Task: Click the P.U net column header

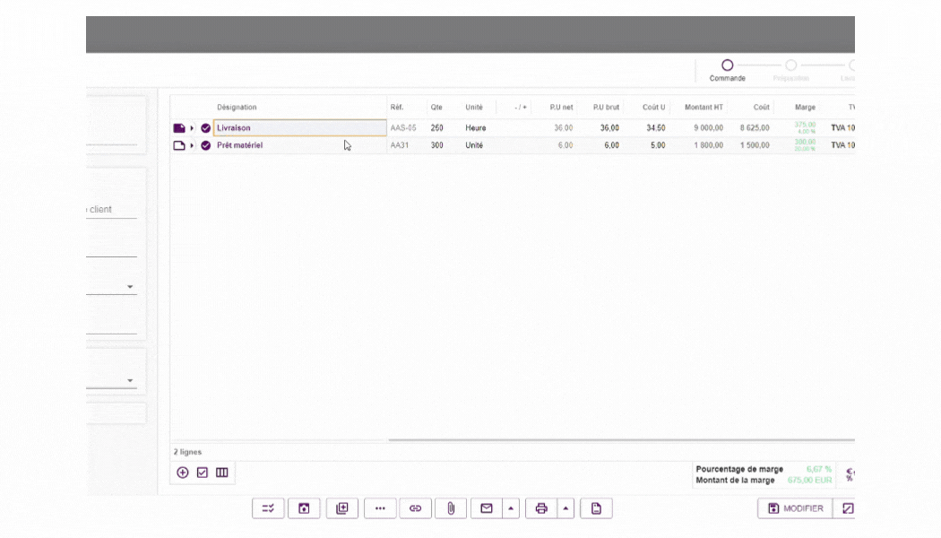Action: pos(561,108)
